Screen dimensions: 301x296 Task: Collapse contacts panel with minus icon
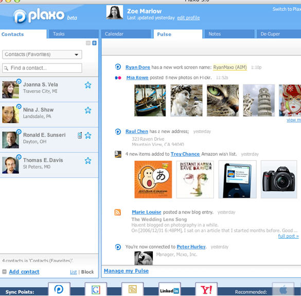pyautogui.click(x=88, y=43)
